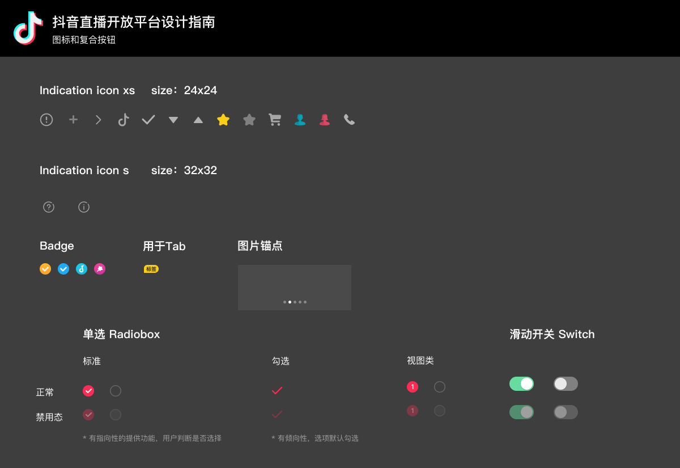Click the small TikTok note icon
The height and width of the screenshot is (468, 680).
pyautogui.click(x=124, y=120)
